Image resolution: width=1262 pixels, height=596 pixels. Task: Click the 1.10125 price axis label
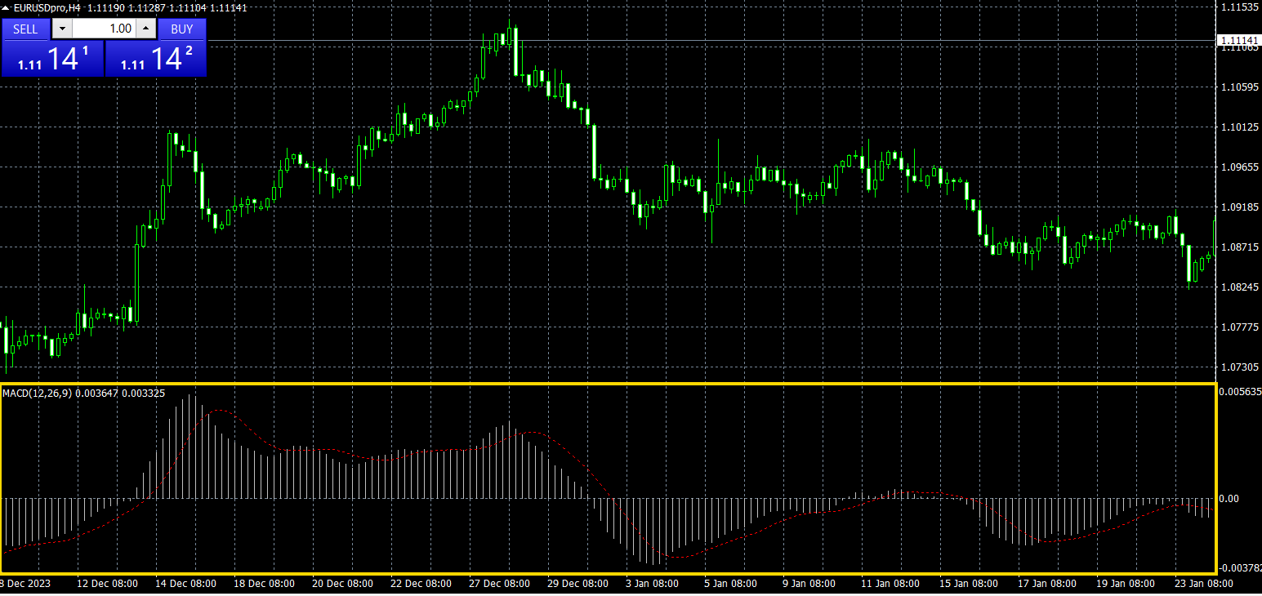tap(1239, 127)
